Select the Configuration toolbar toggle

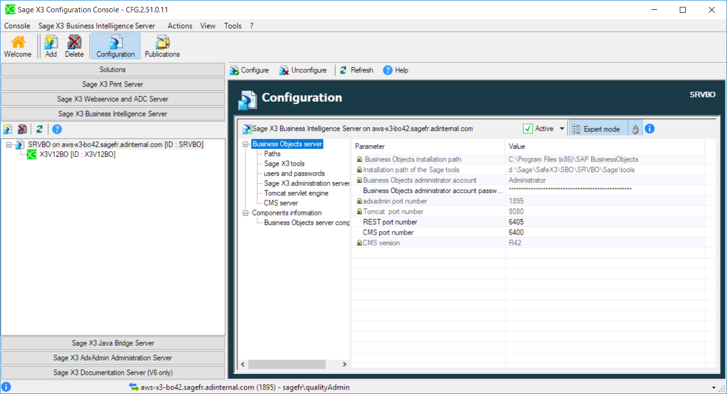coord(116,46)
